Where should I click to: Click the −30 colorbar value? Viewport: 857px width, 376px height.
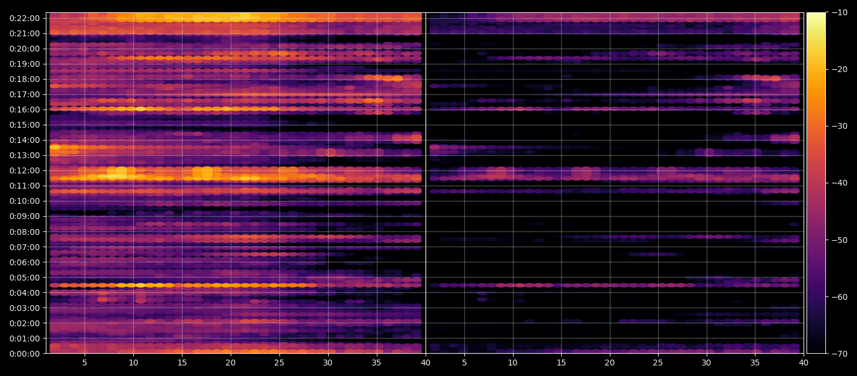tap(839, 126)
